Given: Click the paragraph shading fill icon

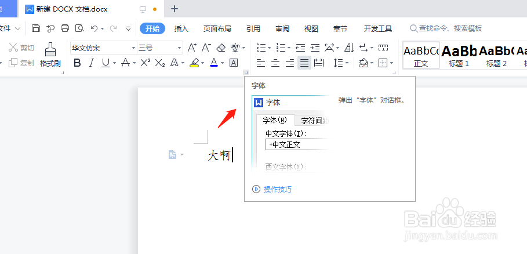Looking at the screenshot, I should 363,63.
